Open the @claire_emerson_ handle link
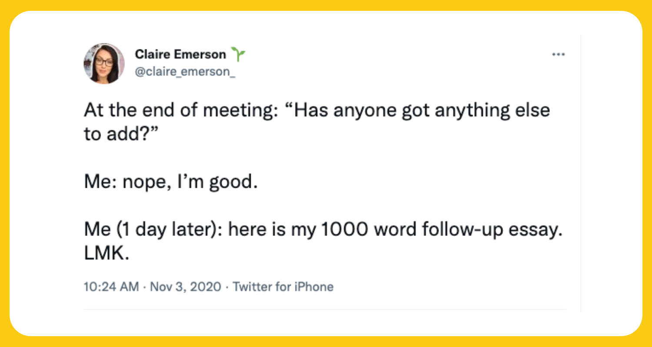 (x=185, y=72)
